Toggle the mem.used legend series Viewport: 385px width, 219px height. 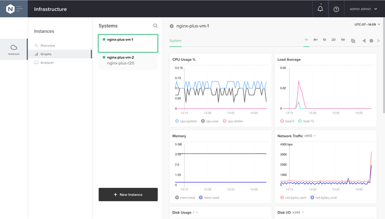click(x=201, y=198)
